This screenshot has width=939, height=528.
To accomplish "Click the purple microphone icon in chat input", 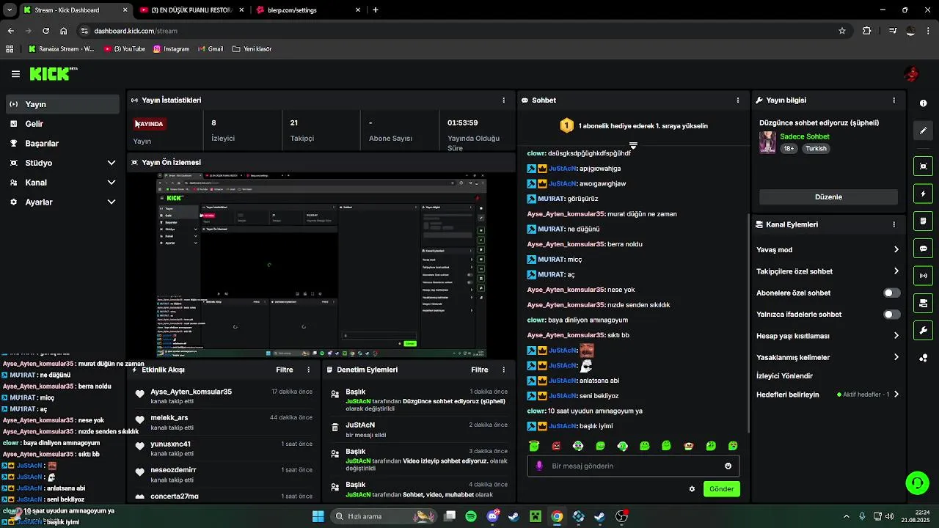I will pyautogui.click(x=539, y=466).
